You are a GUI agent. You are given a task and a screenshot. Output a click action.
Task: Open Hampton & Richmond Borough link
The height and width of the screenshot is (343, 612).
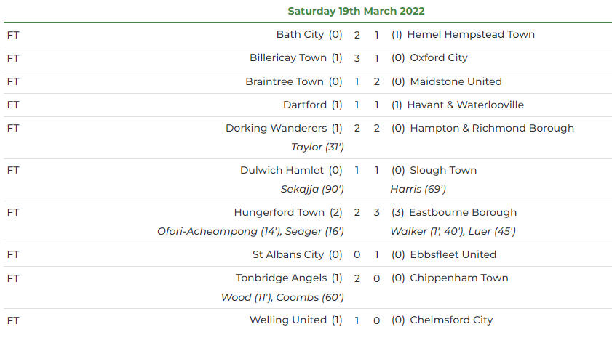click(x=492, y=128)
